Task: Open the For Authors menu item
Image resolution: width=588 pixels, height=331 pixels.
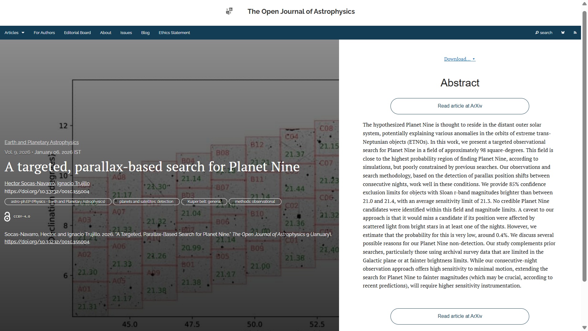Action: point(44,32)
